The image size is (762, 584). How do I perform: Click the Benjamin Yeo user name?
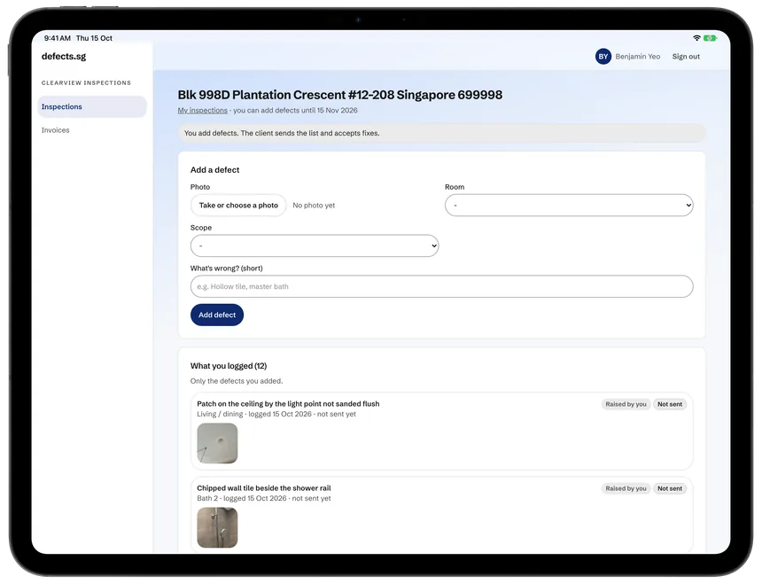[638, 57]
